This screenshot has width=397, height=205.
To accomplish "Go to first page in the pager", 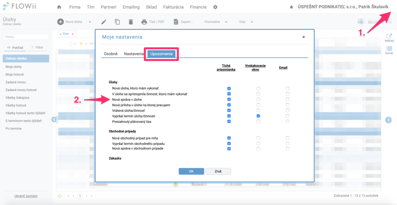I will [x=68, y=196].
